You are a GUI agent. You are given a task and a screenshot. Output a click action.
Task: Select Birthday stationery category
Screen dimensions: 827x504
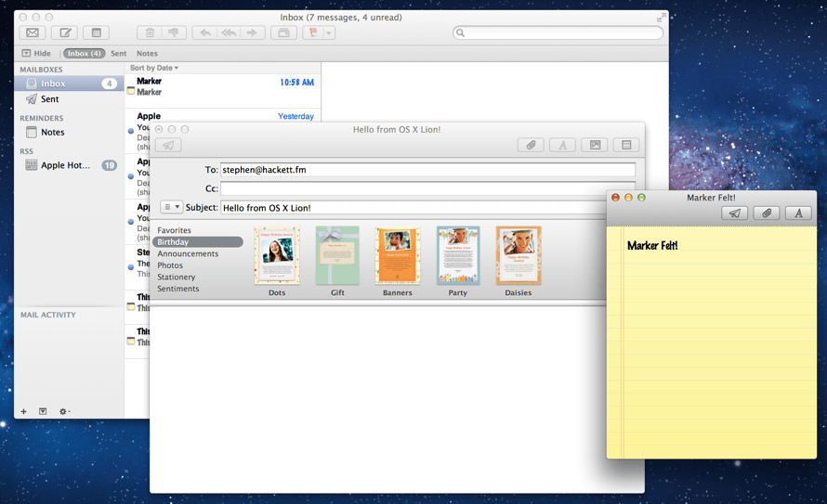(x=198, y=241)
